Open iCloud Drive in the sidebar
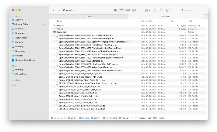The image size is (217, 132). 21,74
